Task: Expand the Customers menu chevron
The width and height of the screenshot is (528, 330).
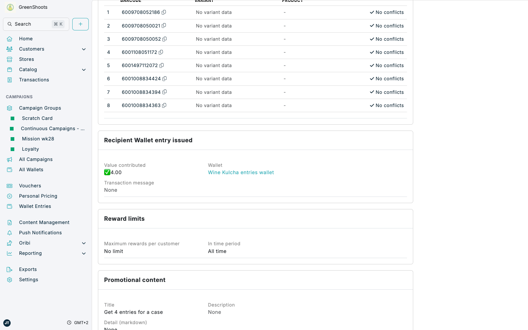Action: (x=84, y=49)
